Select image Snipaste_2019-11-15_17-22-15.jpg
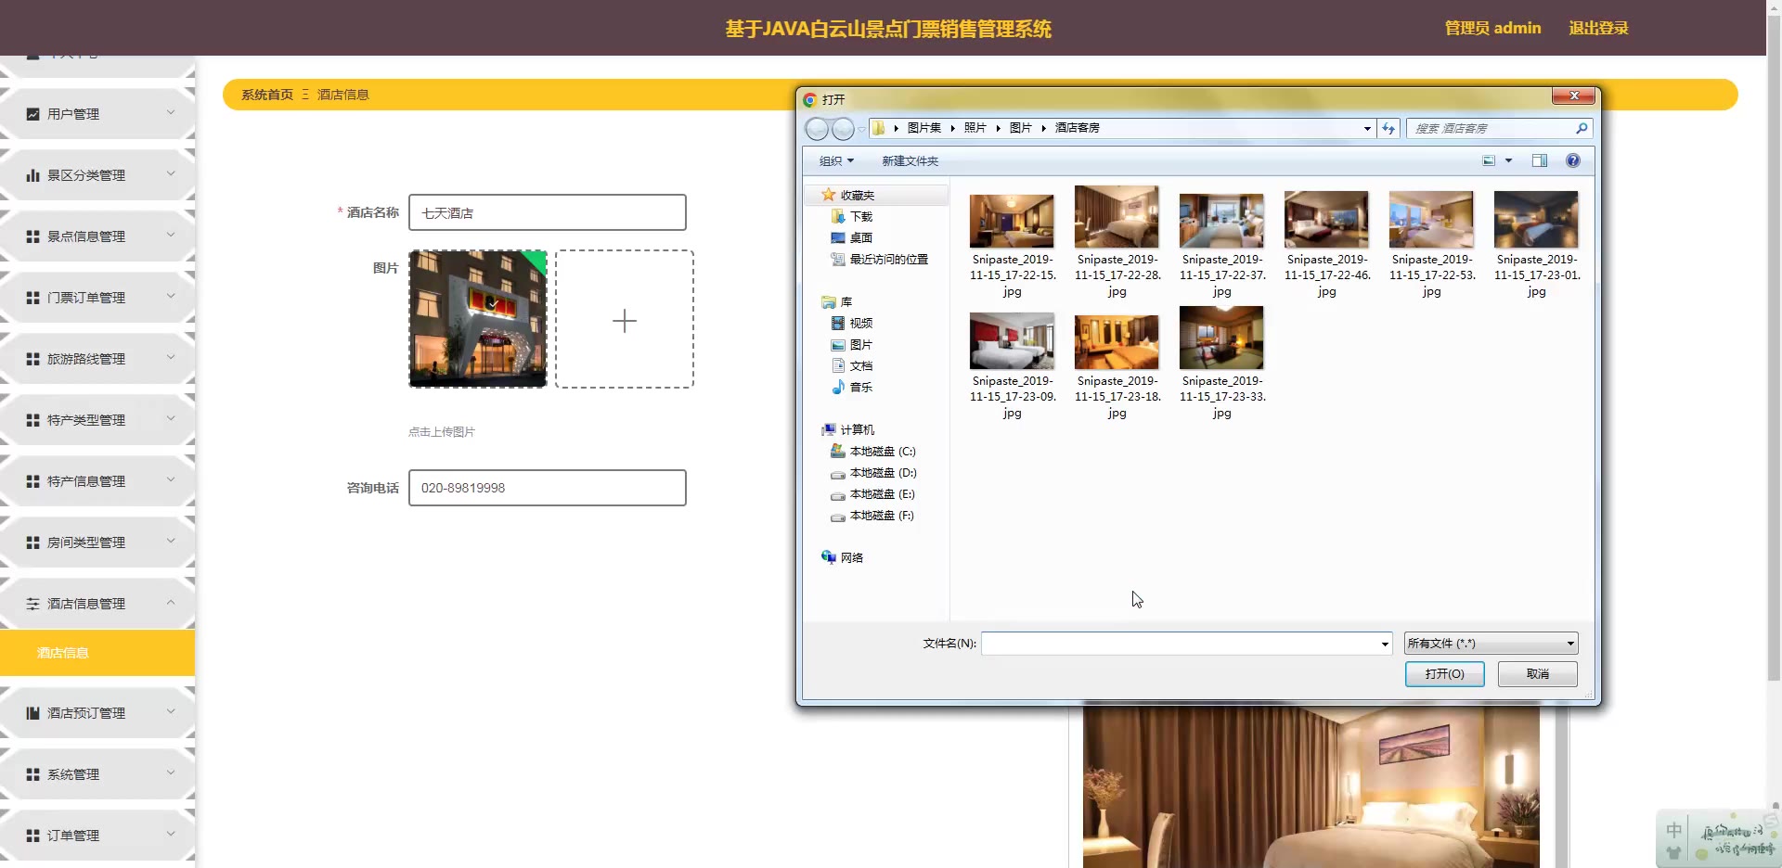The width and height of the screenshot is (1782, 868). click(1012, 245)
